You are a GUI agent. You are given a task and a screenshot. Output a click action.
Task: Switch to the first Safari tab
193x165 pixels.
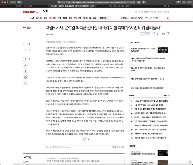click(24, 6)
